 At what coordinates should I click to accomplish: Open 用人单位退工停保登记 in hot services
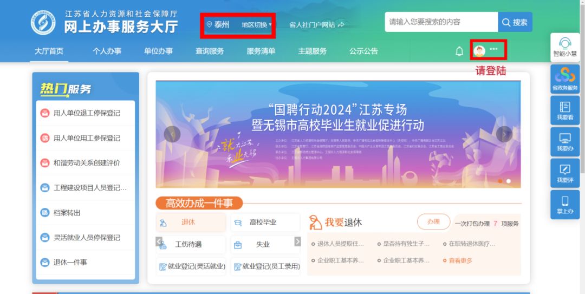tap(87, 113)
